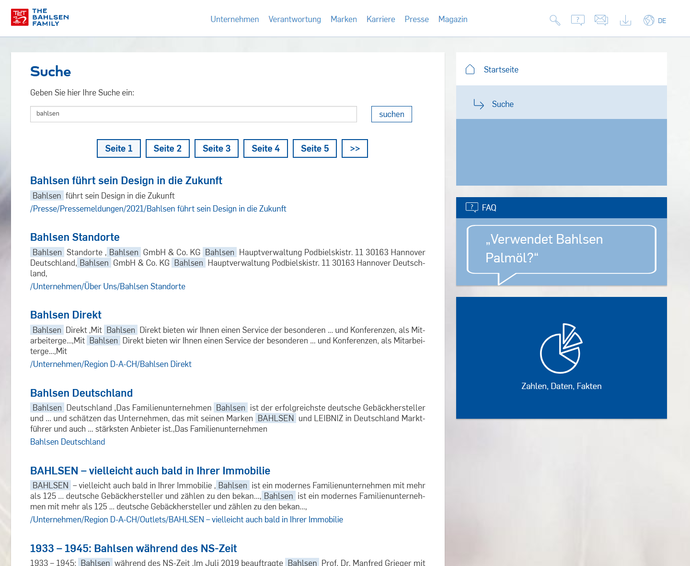
Task: Click the Bahlsen Standorte address snippet text
Action: 228,263
